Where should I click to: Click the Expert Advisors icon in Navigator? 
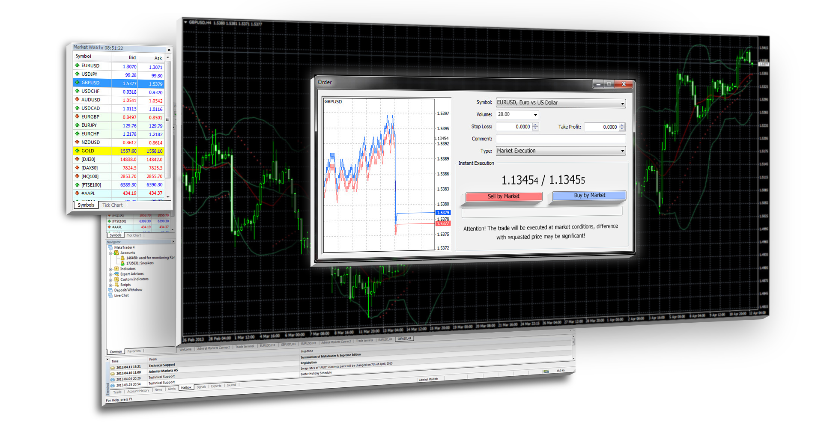click(116, 274)
